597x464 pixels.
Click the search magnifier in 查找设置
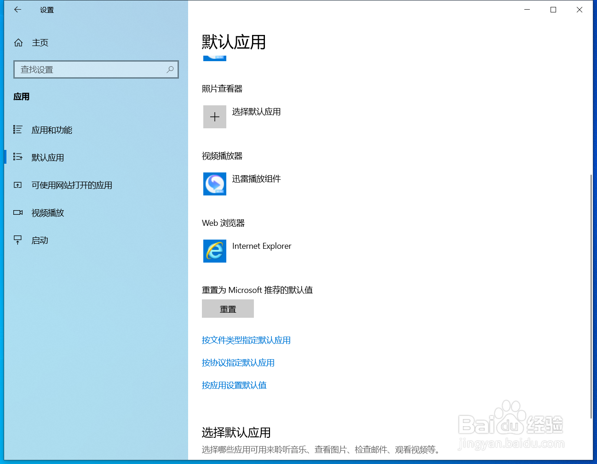[x=170, y=69]
